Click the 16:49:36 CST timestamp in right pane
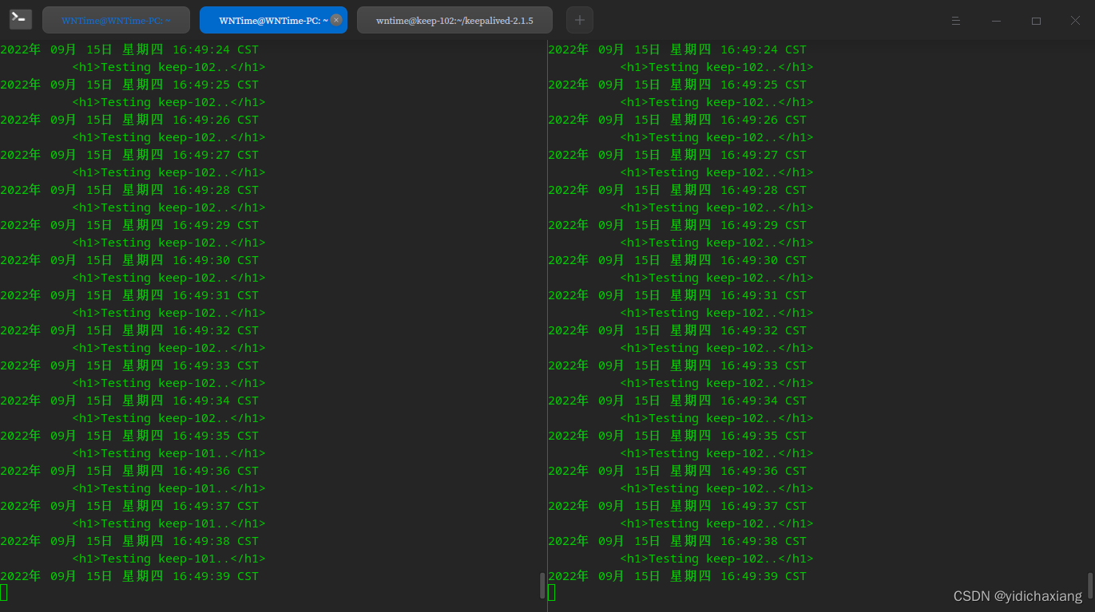Image resolution: width=1095 pixels, height=612 pixels. tap(764, 471)
